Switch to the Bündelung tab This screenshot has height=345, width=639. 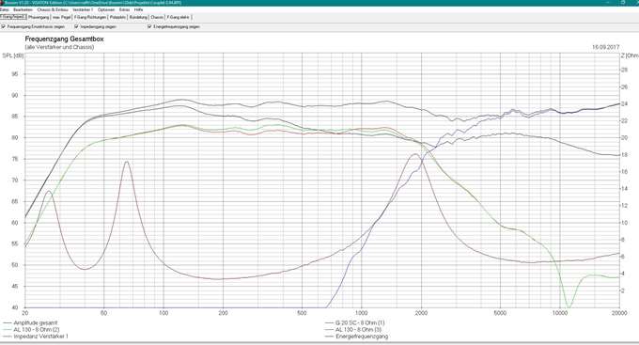(138, 18)
